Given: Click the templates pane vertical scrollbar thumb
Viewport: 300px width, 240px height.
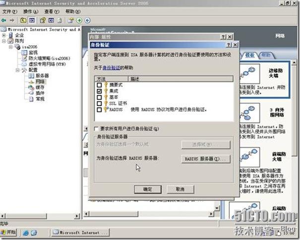Looking at the screenshot, I should point(294,111).
